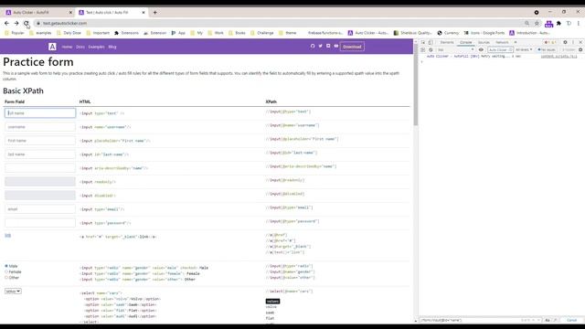Open the Twitter icon in site header
585x329 pixels.
[321, 46]
